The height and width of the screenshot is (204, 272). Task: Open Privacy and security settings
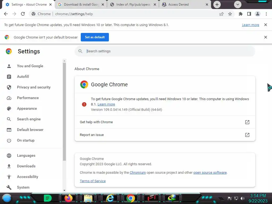(x=34, y=87)
